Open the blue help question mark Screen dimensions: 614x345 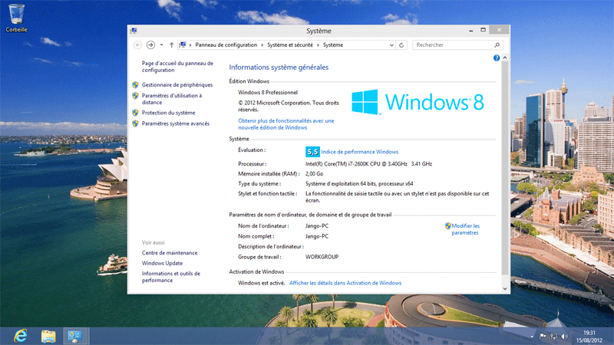[x=497, y=58]
